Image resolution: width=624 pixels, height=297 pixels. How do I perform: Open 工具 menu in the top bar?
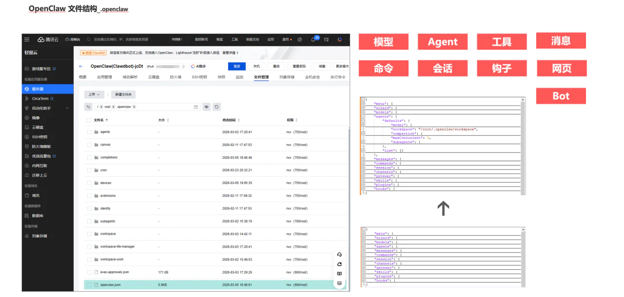coord(234,39)
